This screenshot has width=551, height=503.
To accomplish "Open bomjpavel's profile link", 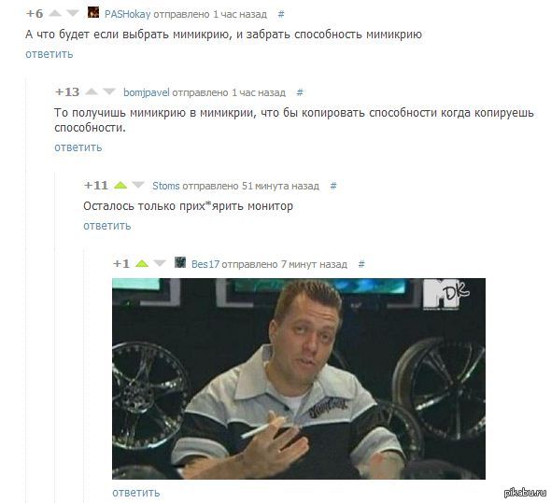I will pos(147,92).
